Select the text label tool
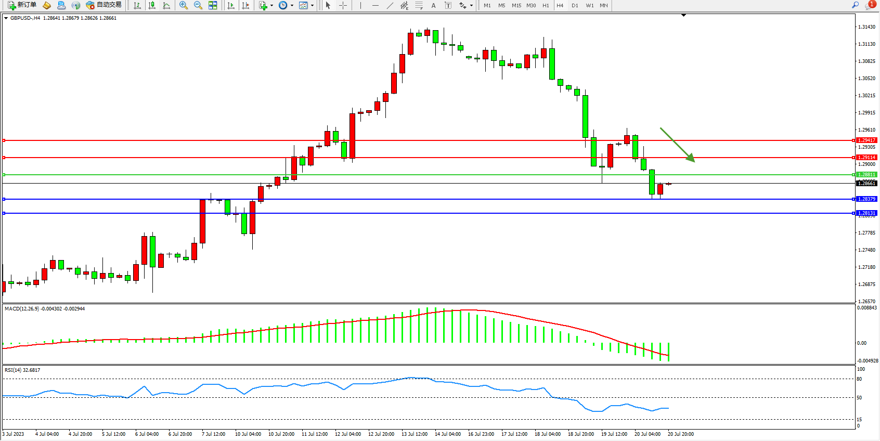The image size is (880, 441). tap(433, 5)
